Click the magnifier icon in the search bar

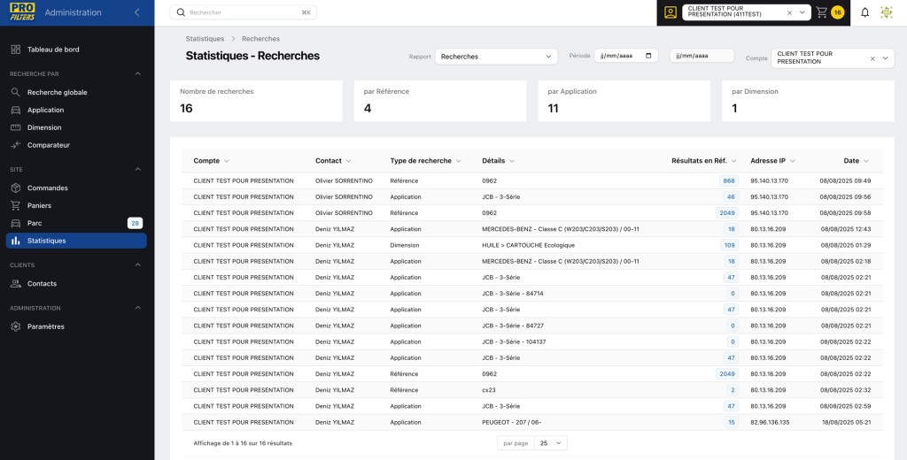coord(181,12)
